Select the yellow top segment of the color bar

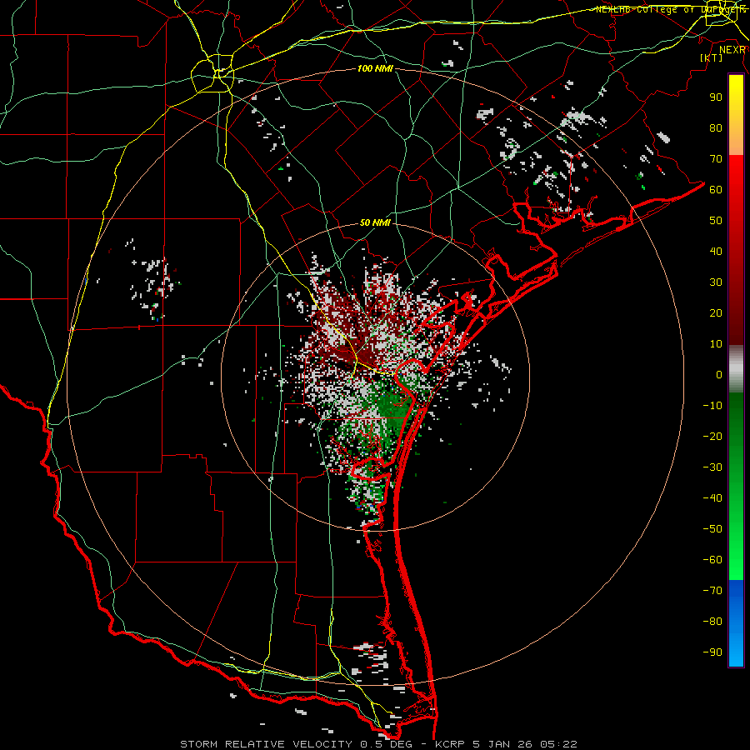pos(736,115)
